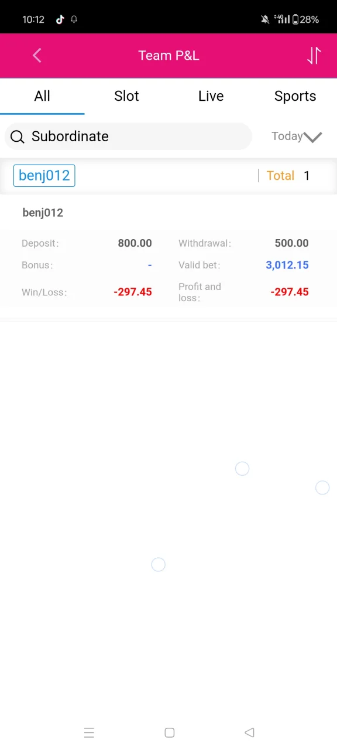Viewport: 337px width, 750px height.
Task: Open the benj012 subordinate record
Action: pyautogui.click(x=168, y=256)
